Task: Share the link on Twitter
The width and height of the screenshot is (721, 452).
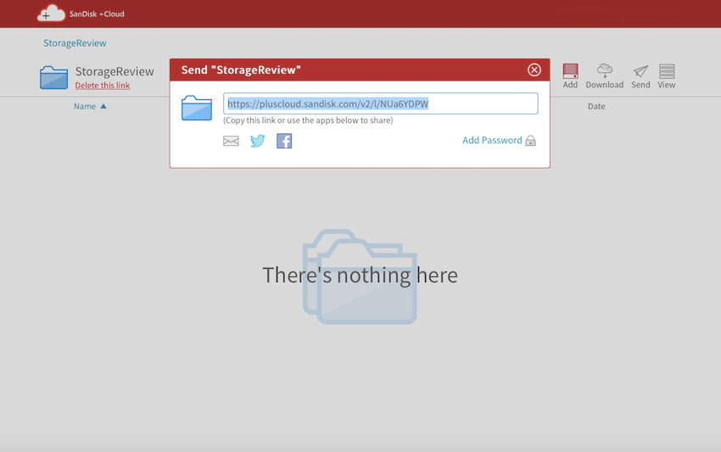Action: [258, 141]
